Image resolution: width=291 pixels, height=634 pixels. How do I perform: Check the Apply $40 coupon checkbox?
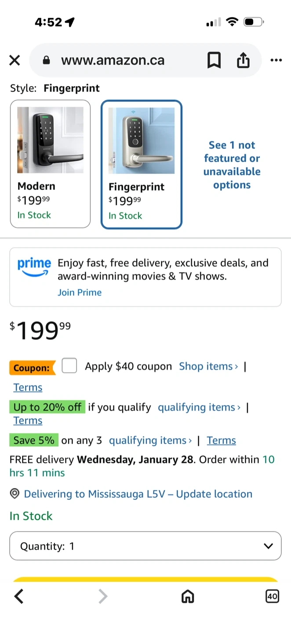coord(69,366)
